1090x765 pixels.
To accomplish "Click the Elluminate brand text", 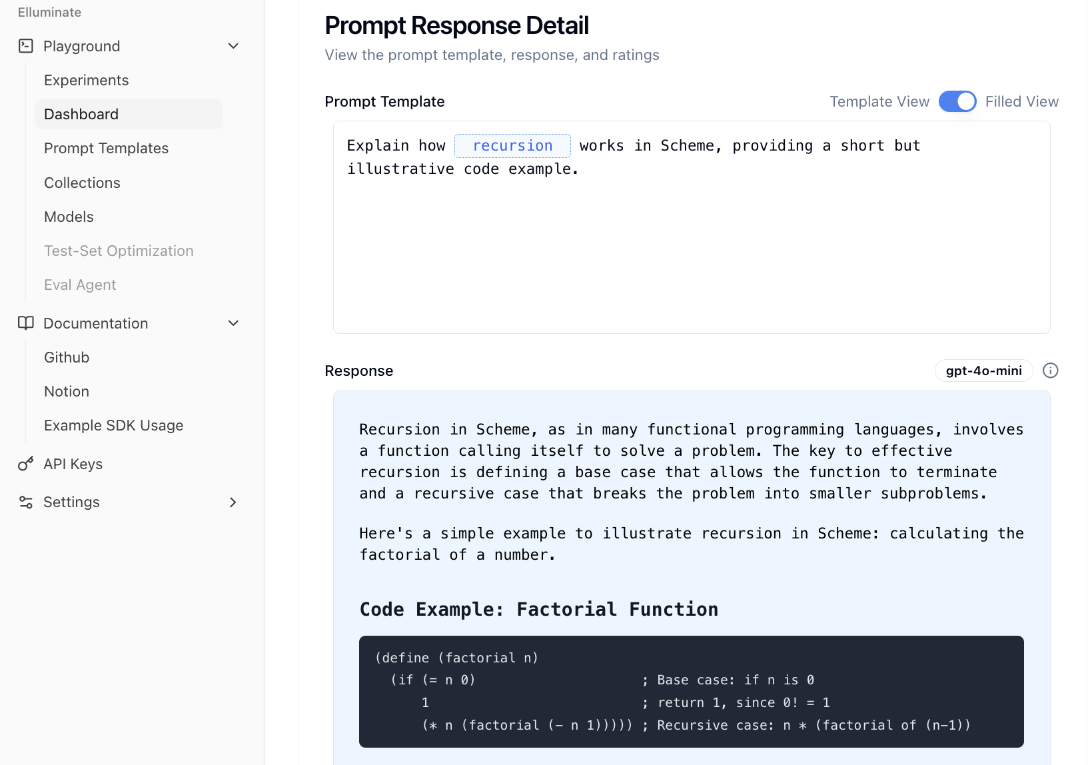I will (x=49, y=12).
